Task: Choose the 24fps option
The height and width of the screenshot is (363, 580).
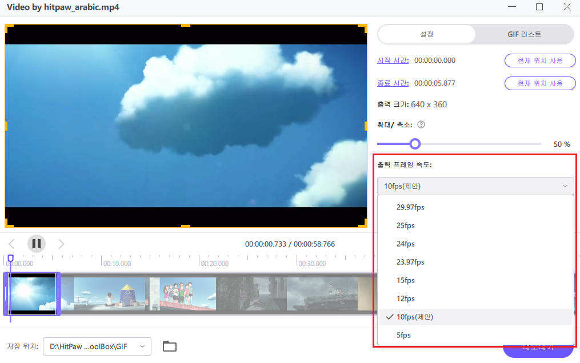Action: pyautogui.click(x=475, y=244)
